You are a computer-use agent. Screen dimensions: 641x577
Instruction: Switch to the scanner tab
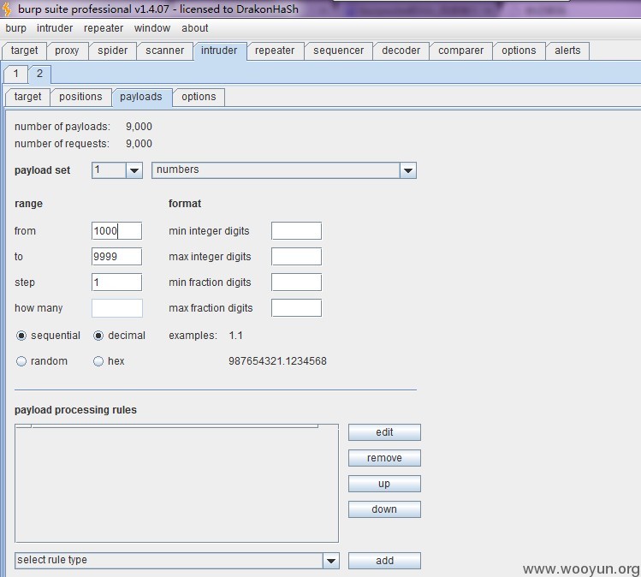[x=165, y=51]
